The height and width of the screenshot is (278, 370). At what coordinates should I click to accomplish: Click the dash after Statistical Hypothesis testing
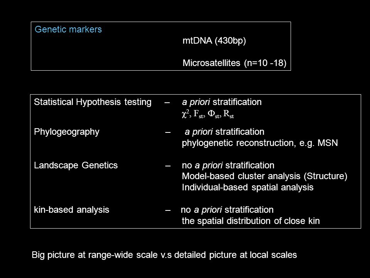click(167, 103)
